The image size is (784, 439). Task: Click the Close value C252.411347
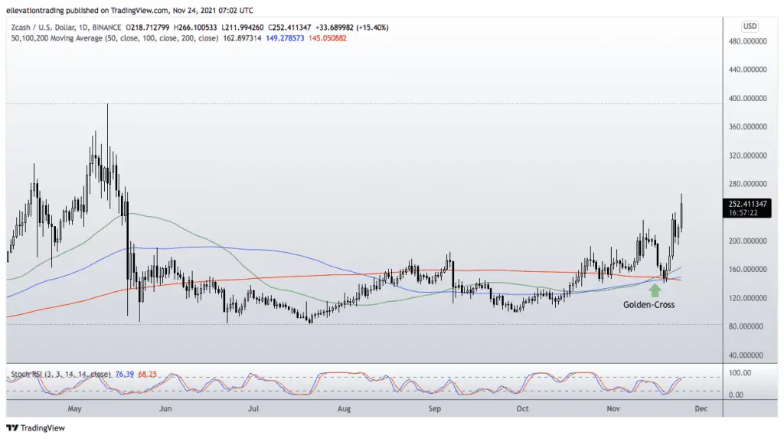tap(289, 28)
